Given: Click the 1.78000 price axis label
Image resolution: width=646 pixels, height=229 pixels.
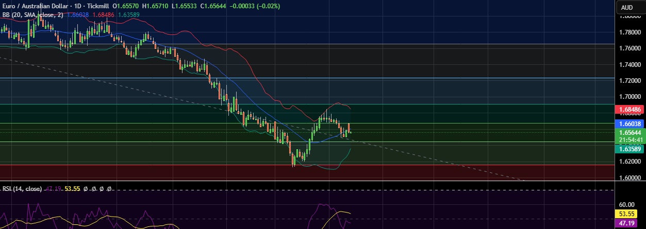Looking at the screenshot, I should (630, 32).
